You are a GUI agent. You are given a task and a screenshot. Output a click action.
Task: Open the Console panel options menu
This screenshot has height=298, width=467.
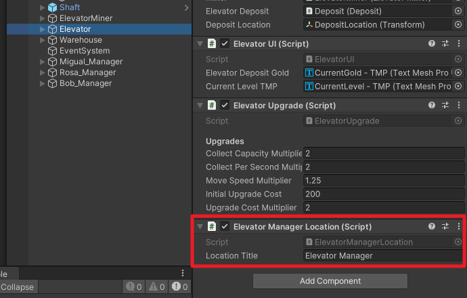pyautogui.click(x=183, y=273)
